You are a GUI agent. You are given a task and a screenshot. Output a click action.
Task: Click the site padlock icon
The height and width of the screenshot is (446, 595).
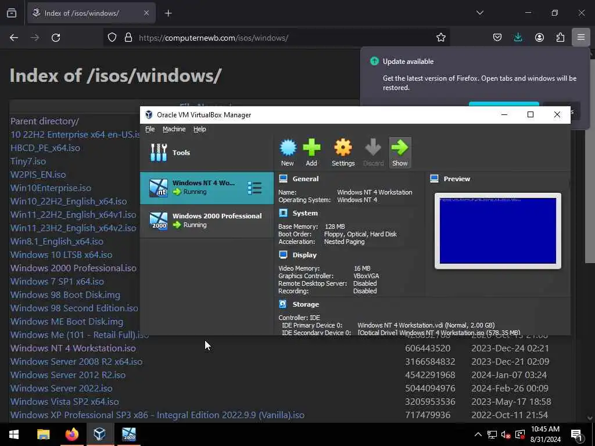click(x=128, y=38)
